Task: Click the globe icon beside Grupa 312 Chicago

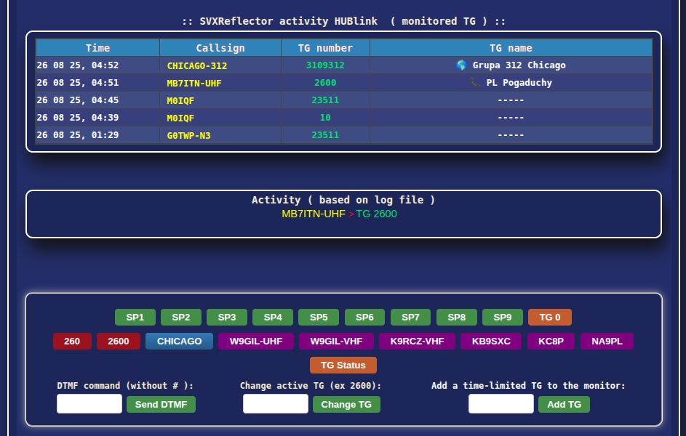Action: click(x=461, y=65)
